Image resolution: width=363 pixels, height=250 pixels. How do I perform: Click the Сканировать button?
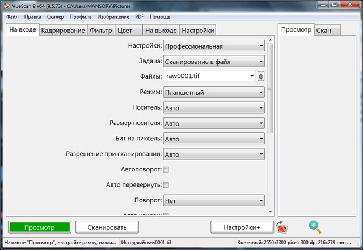[x=107, y=227]
